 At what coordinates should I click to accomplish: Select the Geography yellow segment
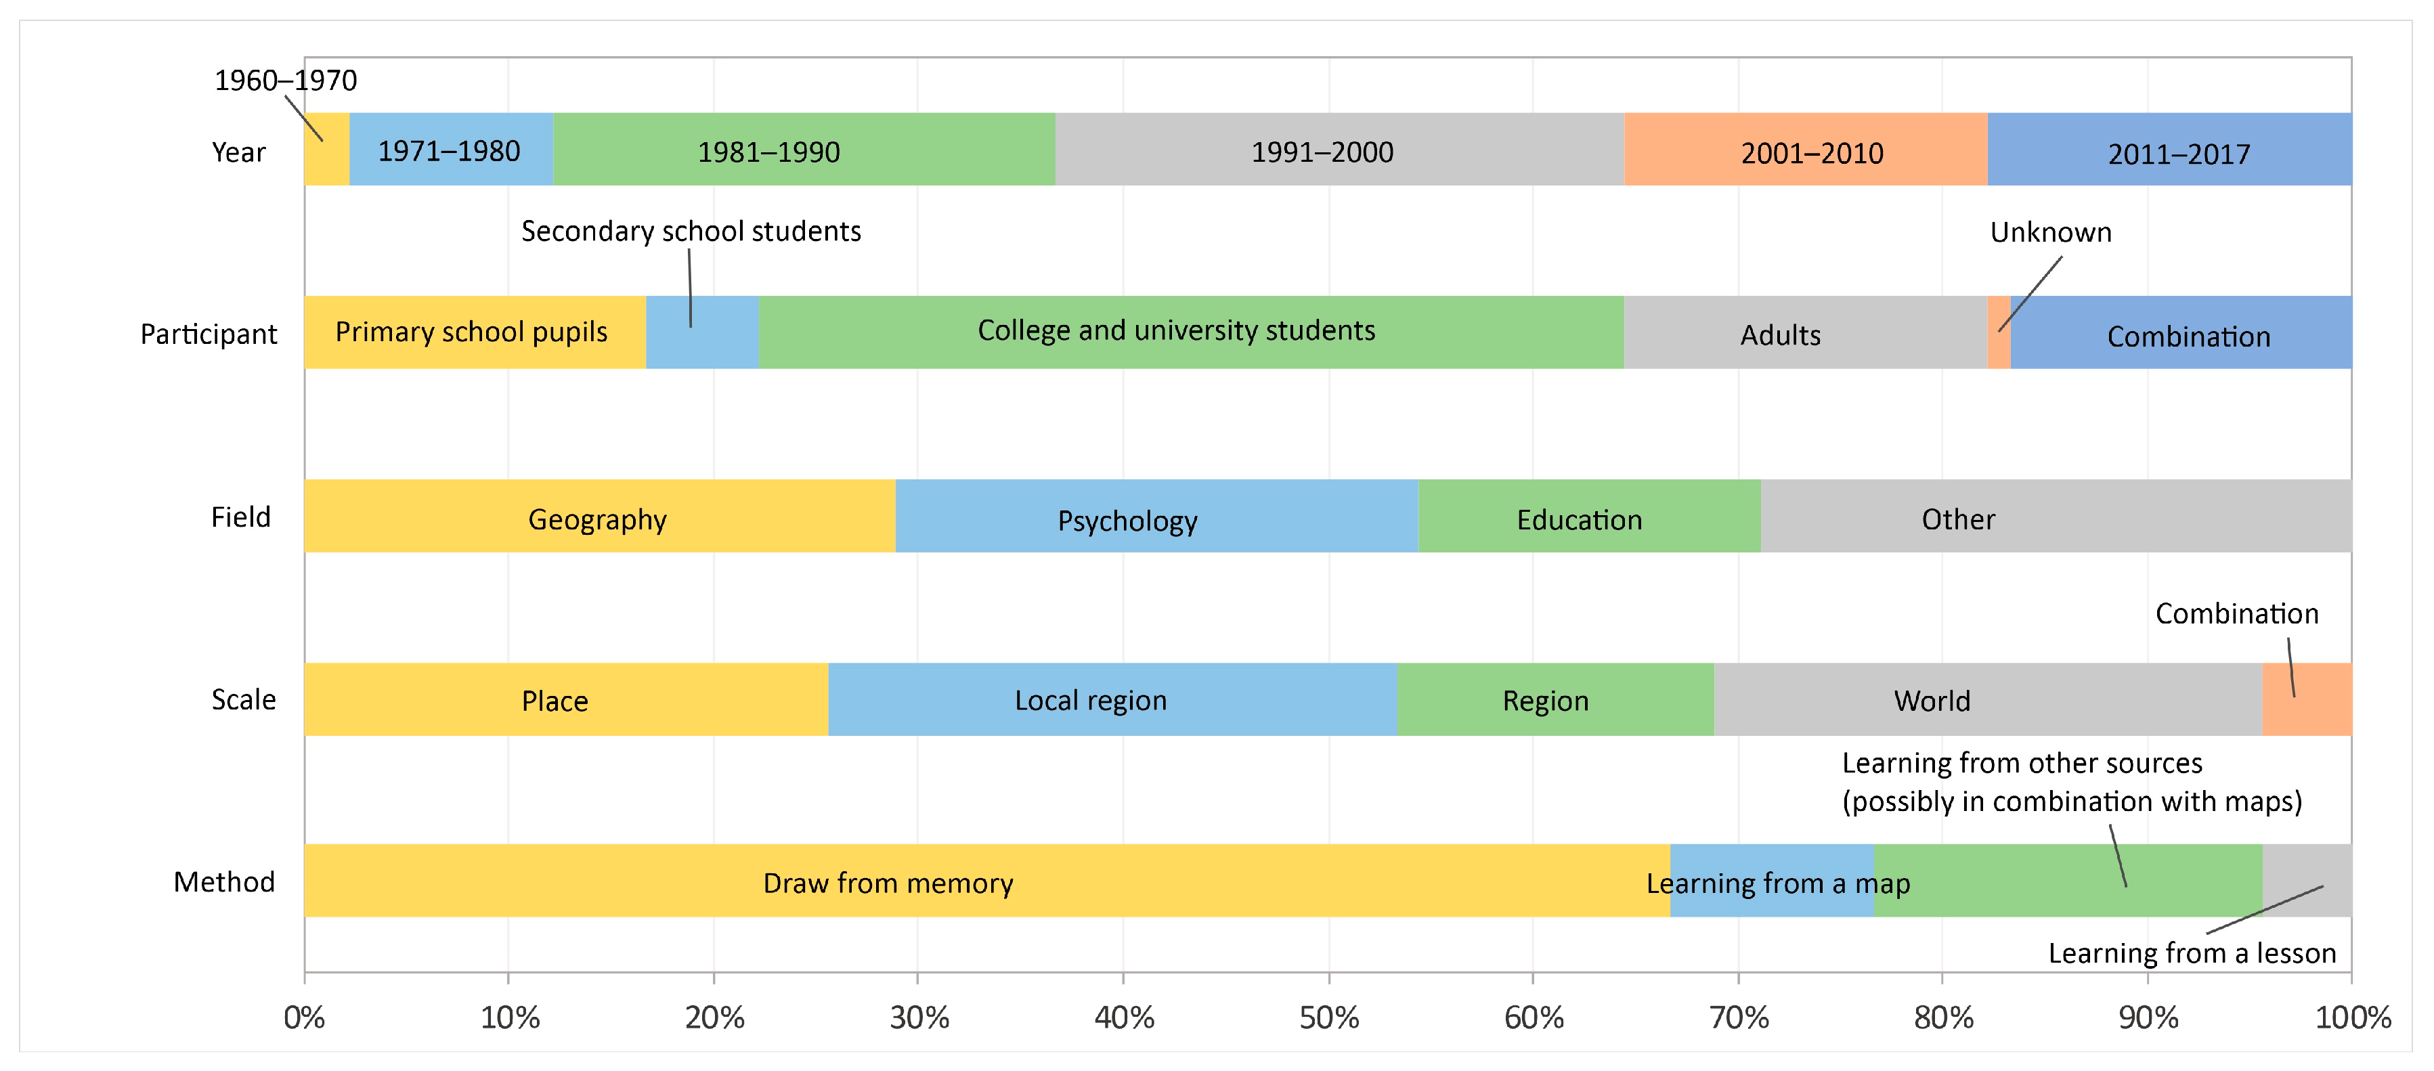[600, 516]
